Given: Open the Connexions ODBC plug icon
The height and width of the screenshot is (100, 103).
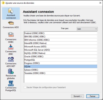Looking at the screenshot, I should click(11, 34).
